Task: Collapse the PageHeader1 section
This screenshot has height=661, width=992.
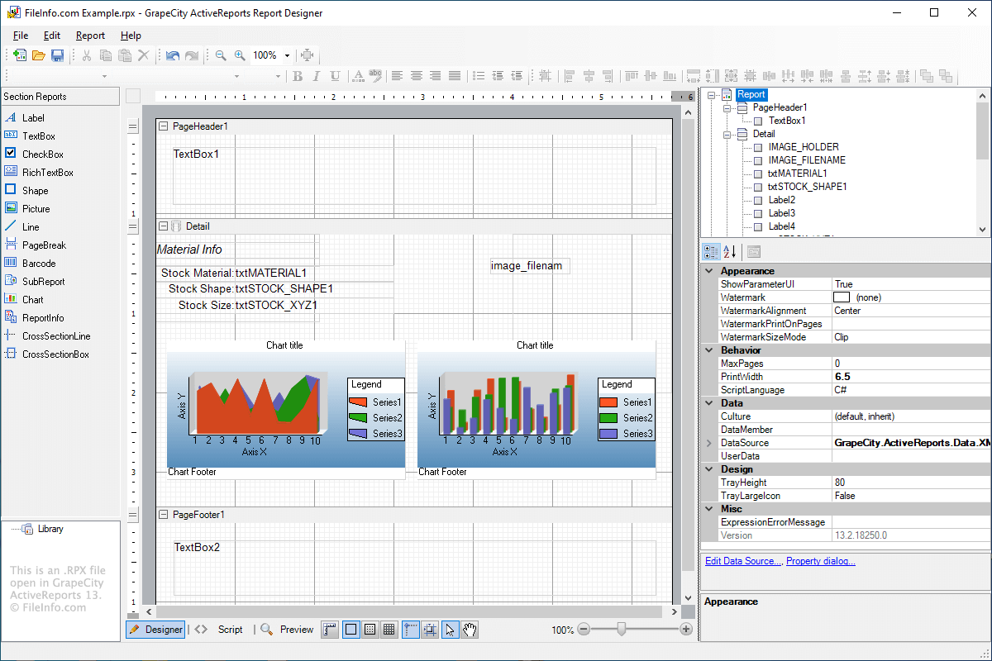Action: [163, 126]
